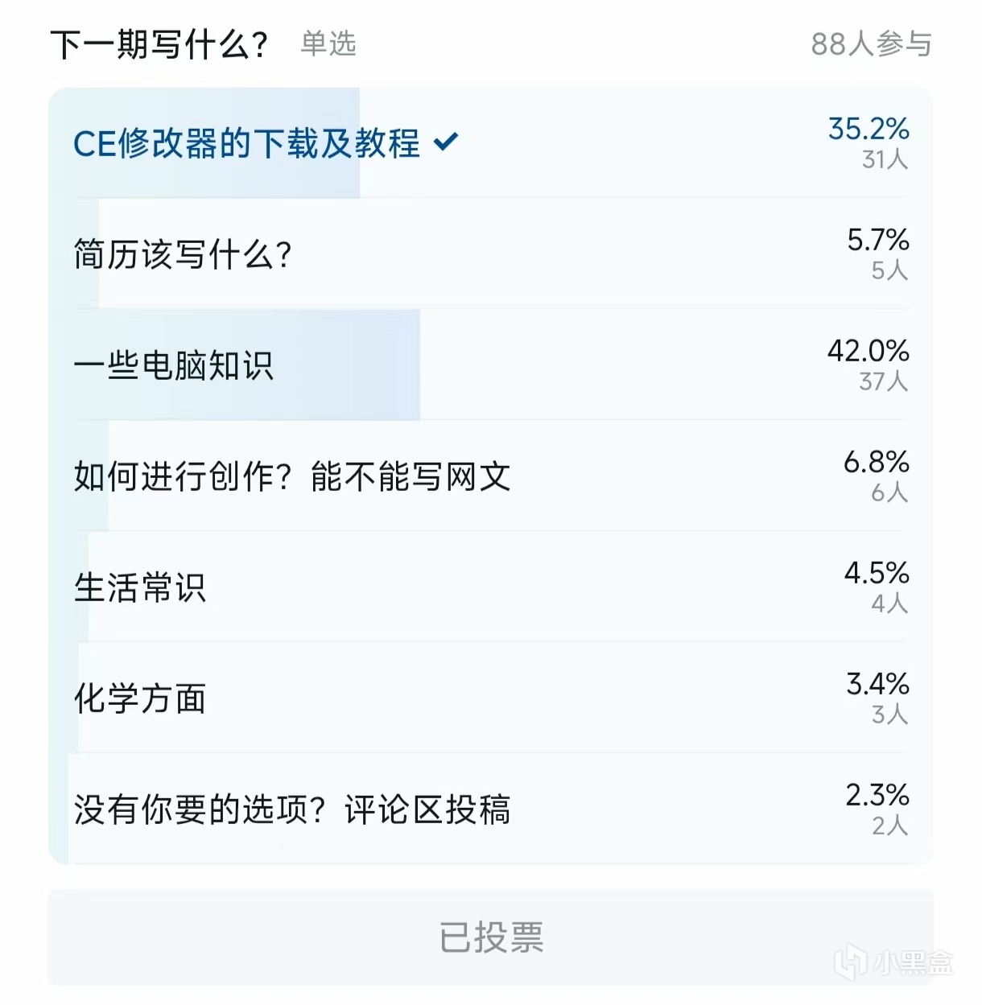Click the 88人参与 participant count
Viewport: 982px width, 1005px height.
point(872,44)
